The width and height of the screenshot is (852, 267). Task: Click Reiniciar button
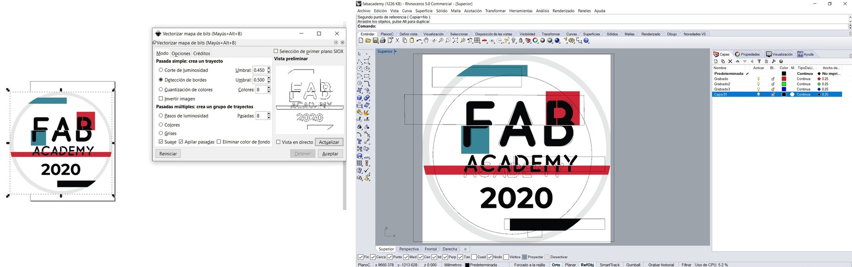tap(168, 153)
